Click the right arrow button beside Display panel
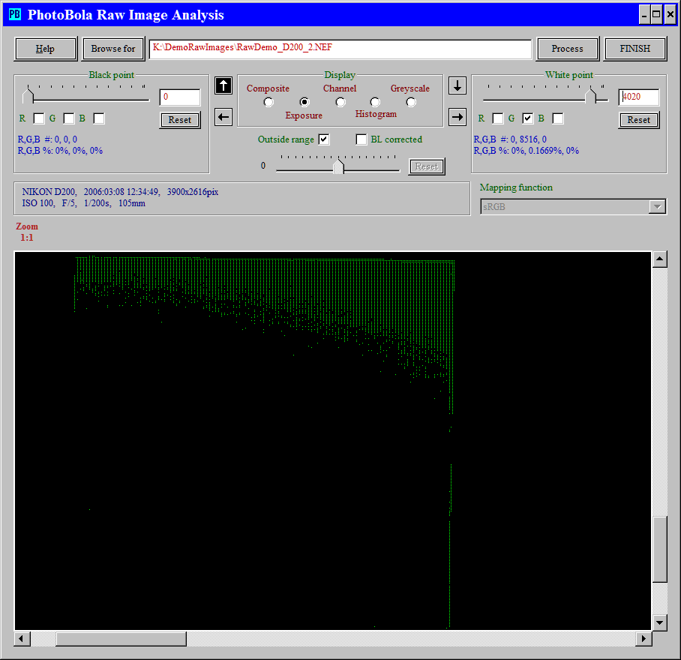The height and width of the screenshot is (660, 681). 457,117
